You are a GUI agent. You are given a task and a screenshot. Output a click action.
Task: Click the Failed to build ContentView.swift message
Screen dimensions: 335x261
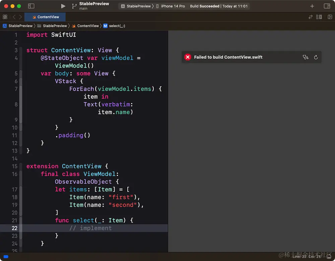tap(228, 57)
